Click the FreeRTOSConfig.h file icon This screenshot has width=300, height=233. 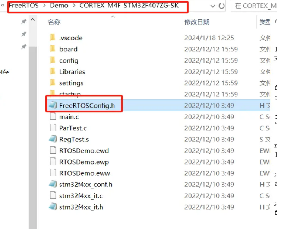[53, 105]
